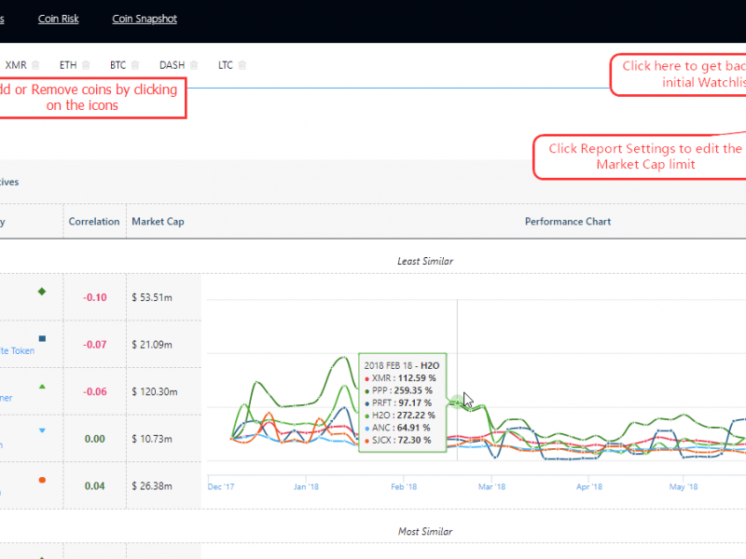Screen dimensions: 746x559
Task: Click the light blue down-triangle marker
Action: pyautogui.click(x=42, y=430)
